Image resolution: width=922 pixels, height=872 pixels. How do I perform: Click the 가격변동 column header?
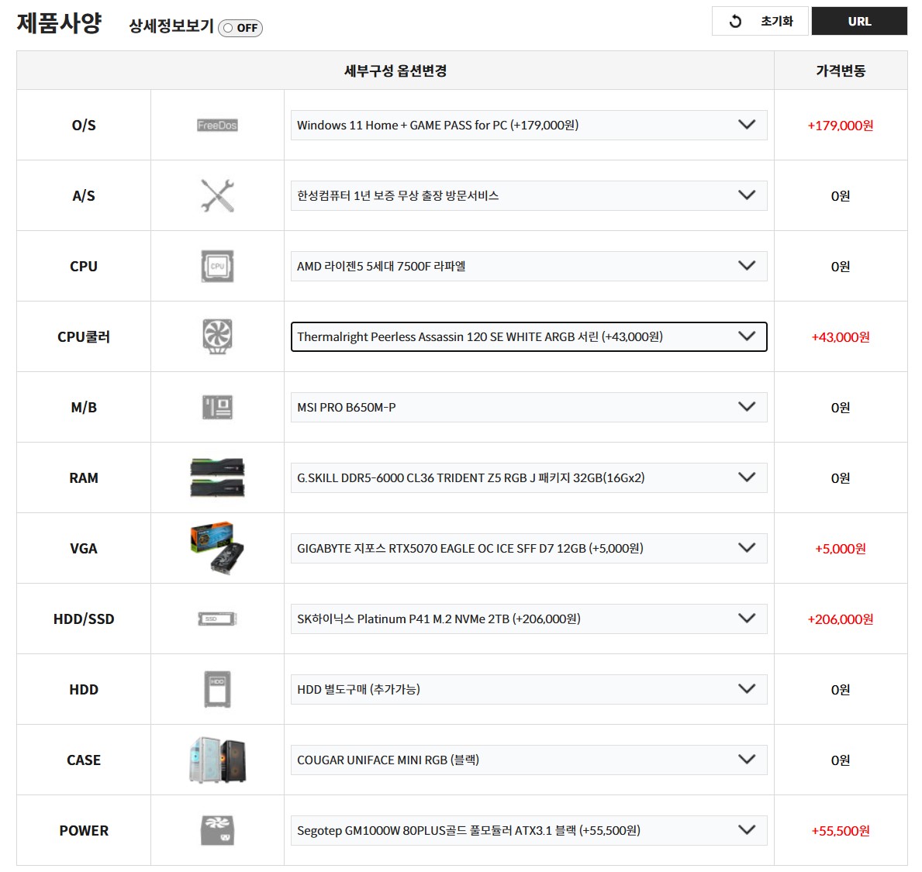click(841, 71)
